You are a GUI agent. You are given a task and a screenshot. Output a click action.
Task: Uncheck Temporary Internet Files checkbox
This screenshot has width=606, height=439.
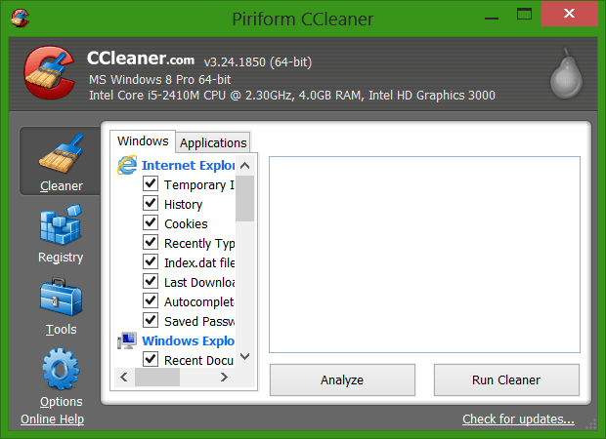tap(151, 183)
